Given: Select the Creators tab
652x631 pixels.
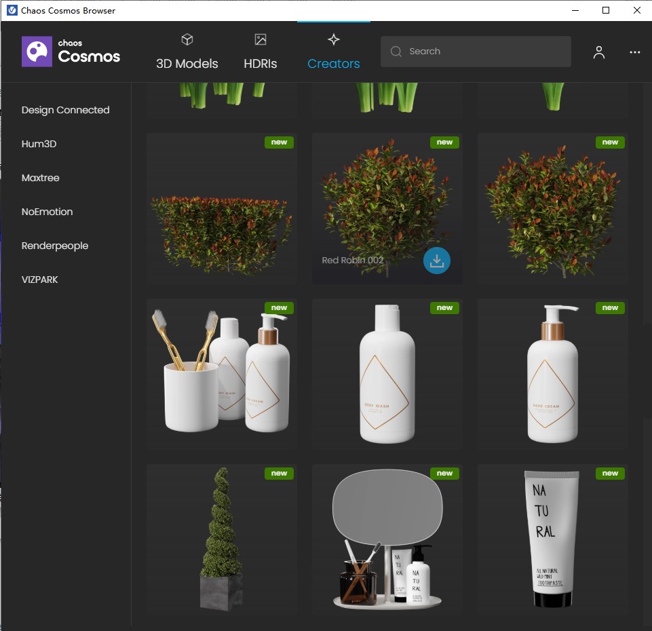Looking at the screenshot, I should coord(334,52).
